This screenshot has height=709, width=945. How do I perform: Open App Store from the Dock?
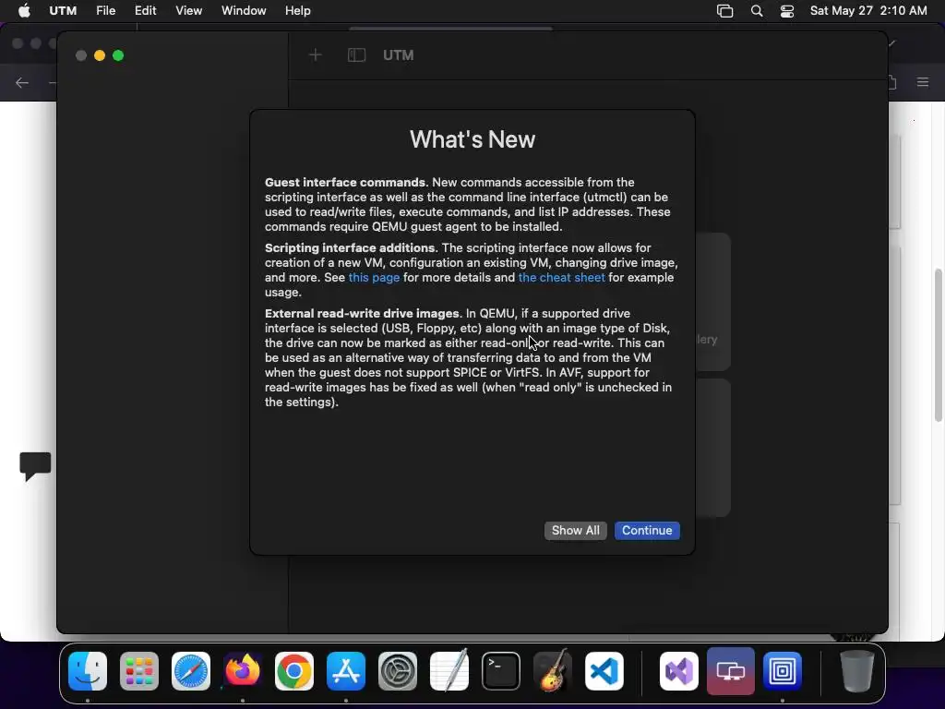[346, 671]
